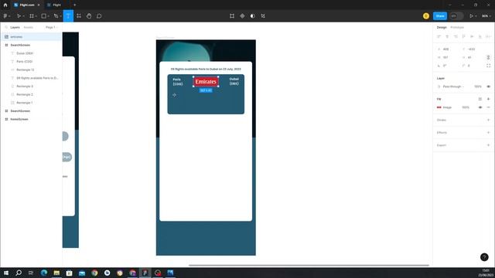Select the Rectangle 12 layer
This screenshot has height=278, width=495.
(x=26, y=69)
